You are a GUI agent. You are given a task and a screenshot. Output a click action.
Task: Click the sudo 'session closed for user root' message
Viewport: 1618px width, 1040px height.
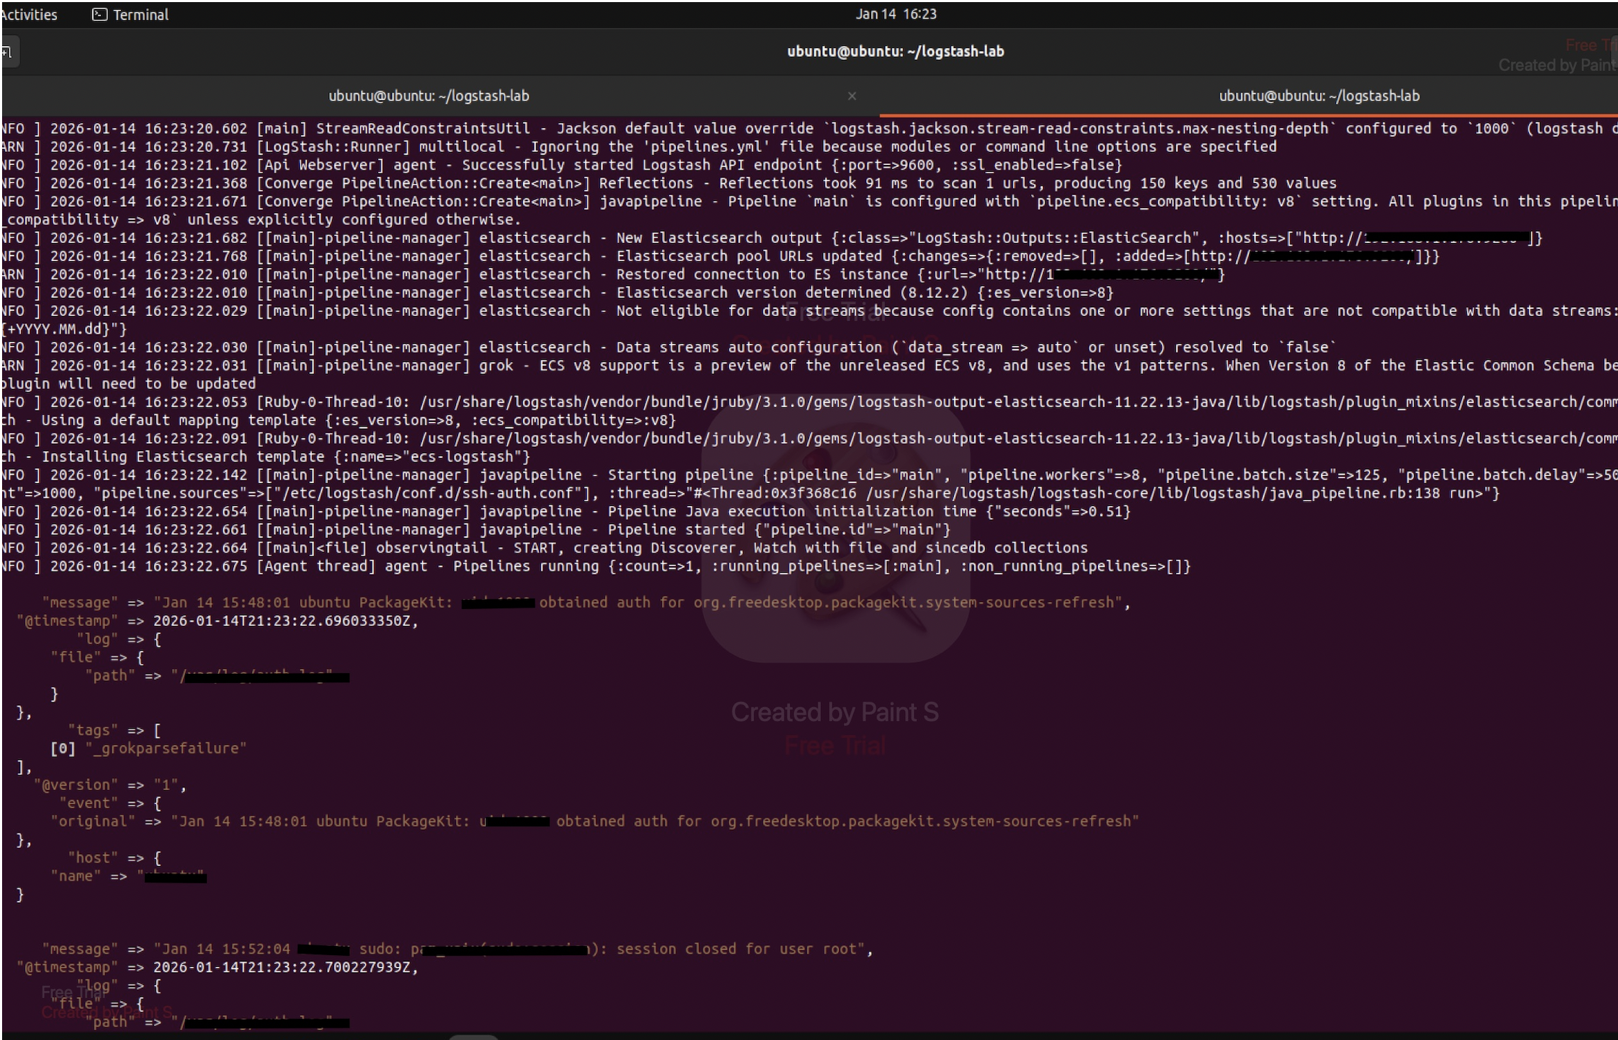(457, 950)
